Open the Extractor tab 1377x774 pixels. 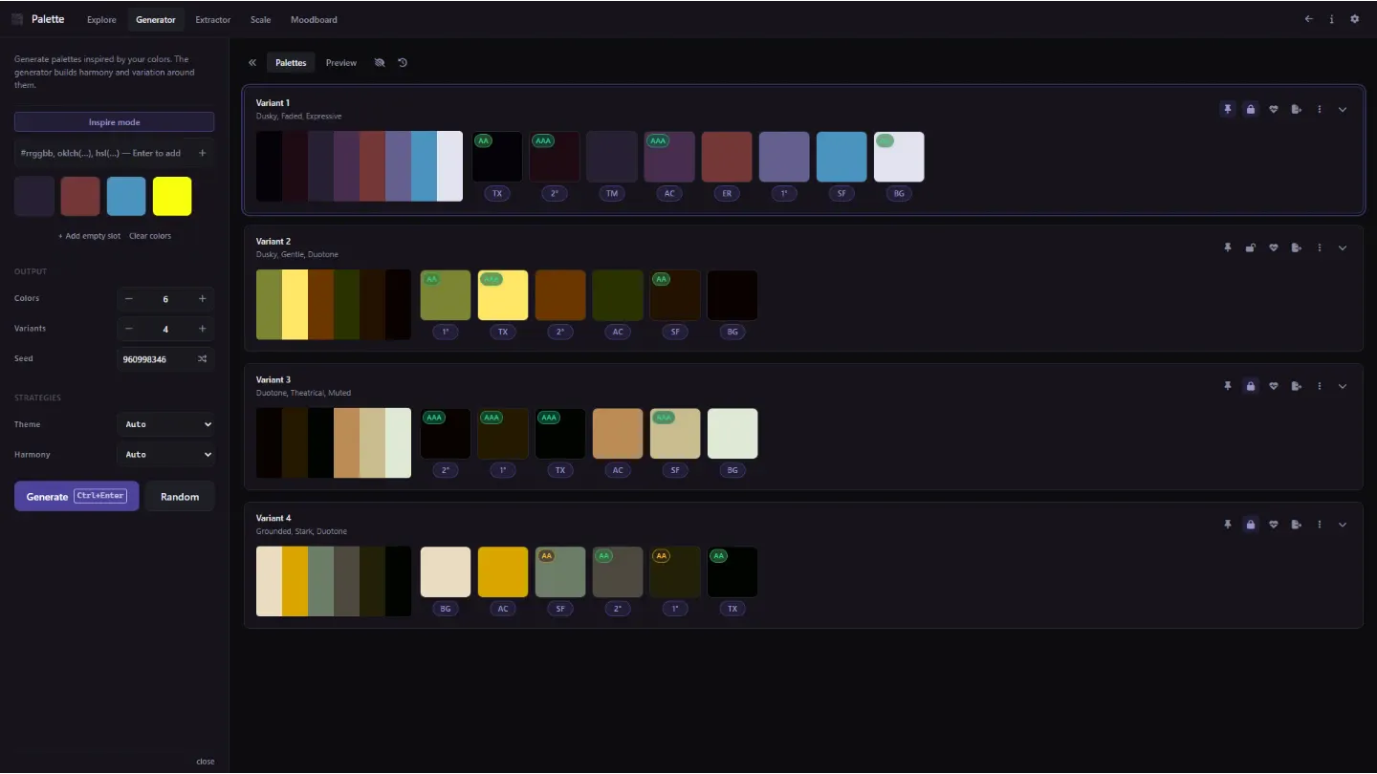tap(212, 19)
